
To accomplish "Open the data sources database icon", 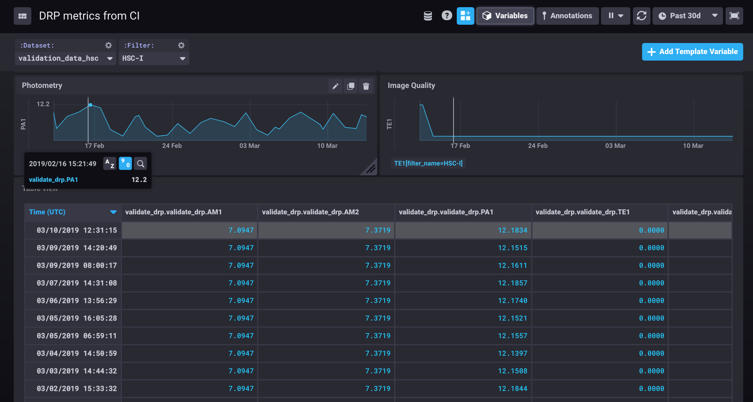I will pyautogui.click(x=428, y=16).
